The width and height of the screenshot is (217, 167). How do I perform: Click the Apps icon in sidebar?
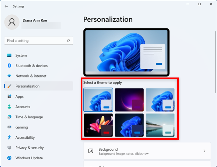coord(9,96)
